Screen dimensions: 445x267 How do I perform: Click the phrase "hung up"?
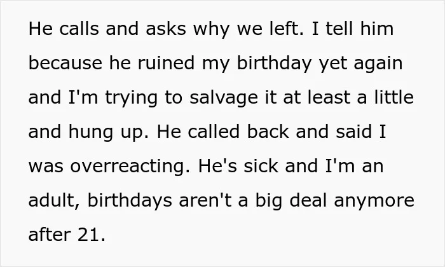[108, 132]
